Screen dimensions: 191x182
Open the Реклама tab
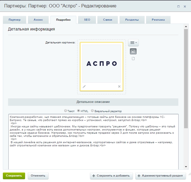tap(158, 20)
